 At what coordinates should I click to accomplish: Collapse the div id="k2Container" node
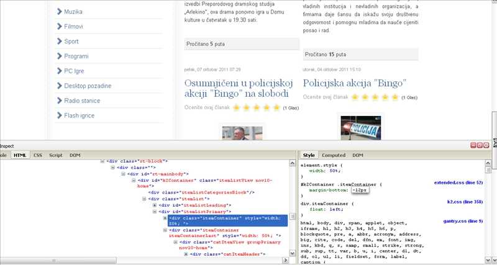pos(134,180)
